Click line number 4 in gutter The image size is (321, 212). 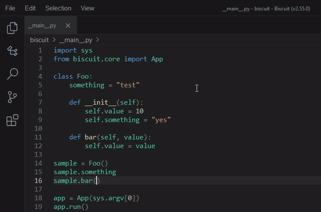[x=40, y=76]
